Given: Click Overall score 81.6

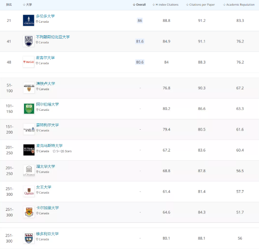Looking at the screenshot, I should (140, 41).
